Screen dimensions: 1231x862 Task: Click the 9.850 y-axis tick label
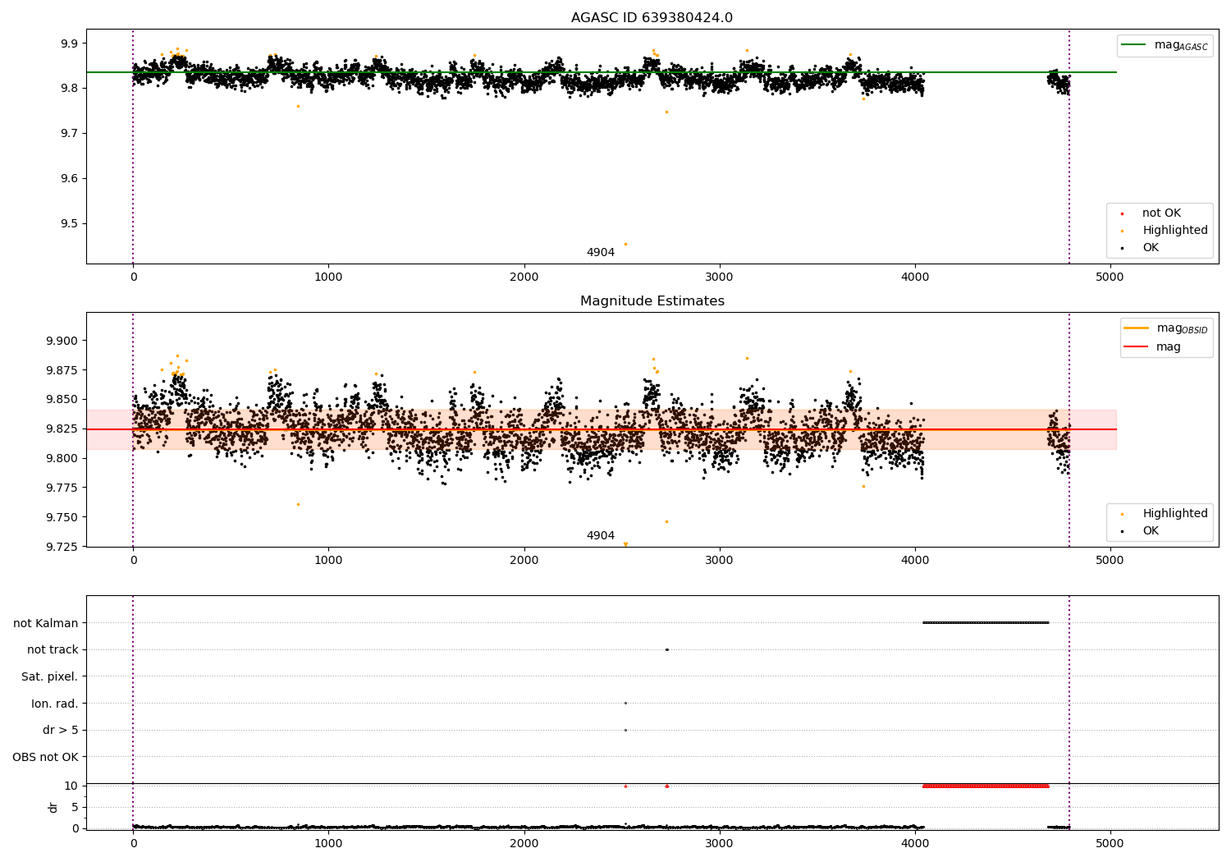point(62,400)
